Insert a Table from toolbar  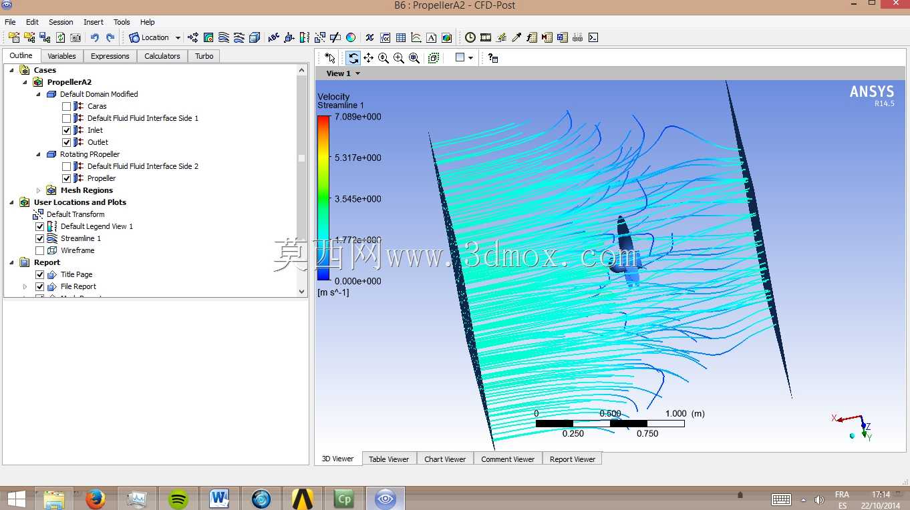pyautogui.click(x=401, y=37)
